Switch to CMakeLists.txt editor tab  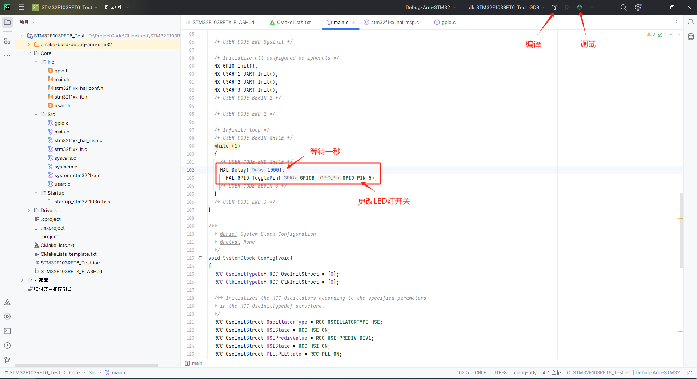click(x=291, y=22)
